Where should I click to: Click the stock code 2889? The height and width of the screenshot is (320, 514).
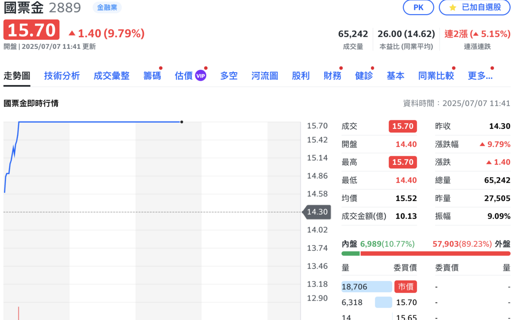tap(65, 7)
